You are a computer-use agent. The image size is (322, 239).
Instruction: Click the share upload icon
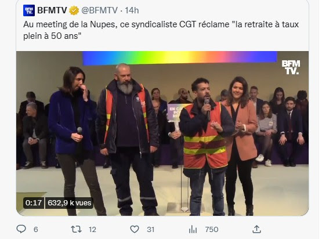(x=256, y=229)
